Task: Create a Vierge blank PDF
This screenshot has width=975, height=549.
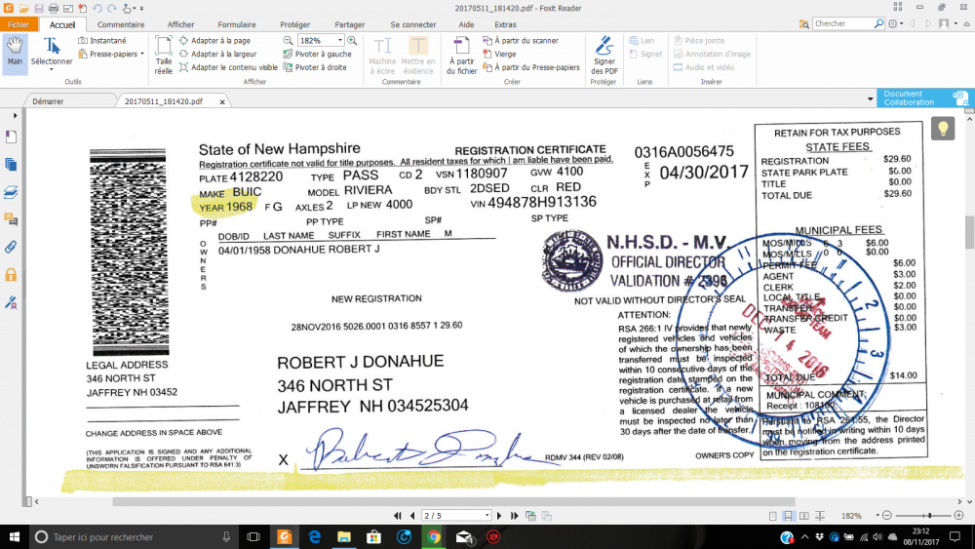Action: (499, 54)
